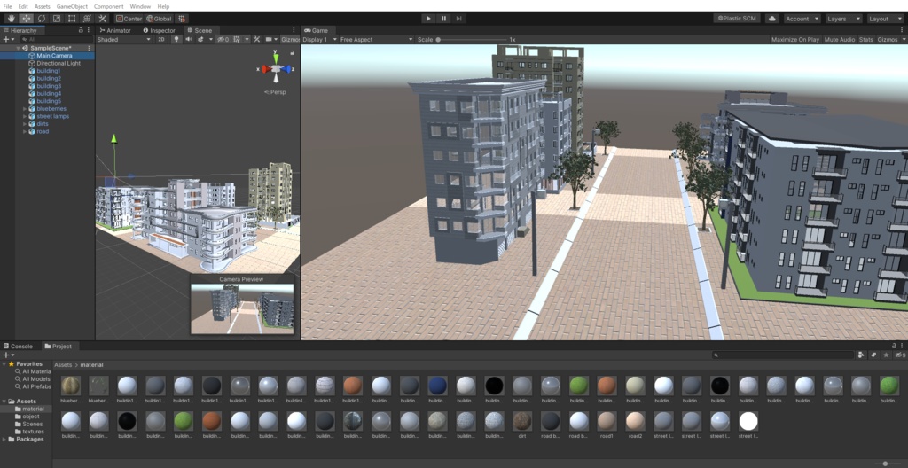908x468 pixels.
Task: Expand the Packages folder
Action: [x=4, y=439]
